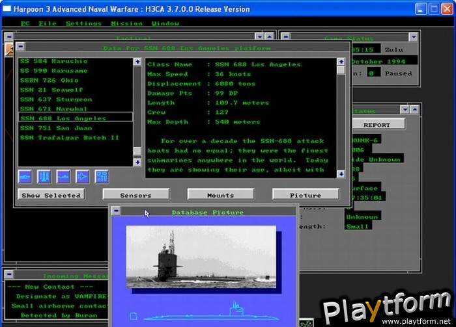
Task: Open the Settings menu
Action: click(83, 23)
